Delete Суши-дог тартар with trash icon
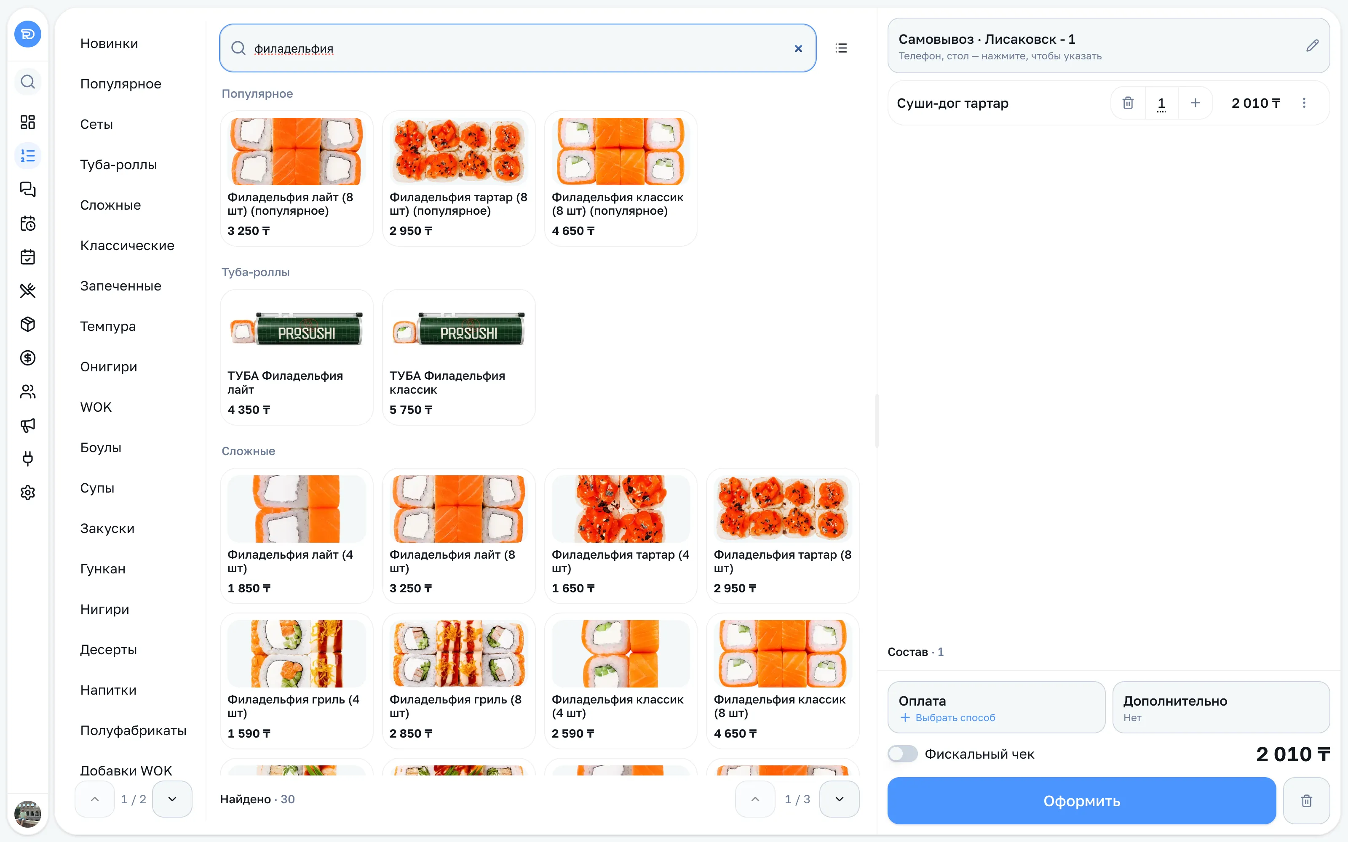This screenshot has width=1348, height=842. [x=1128, y=103]
